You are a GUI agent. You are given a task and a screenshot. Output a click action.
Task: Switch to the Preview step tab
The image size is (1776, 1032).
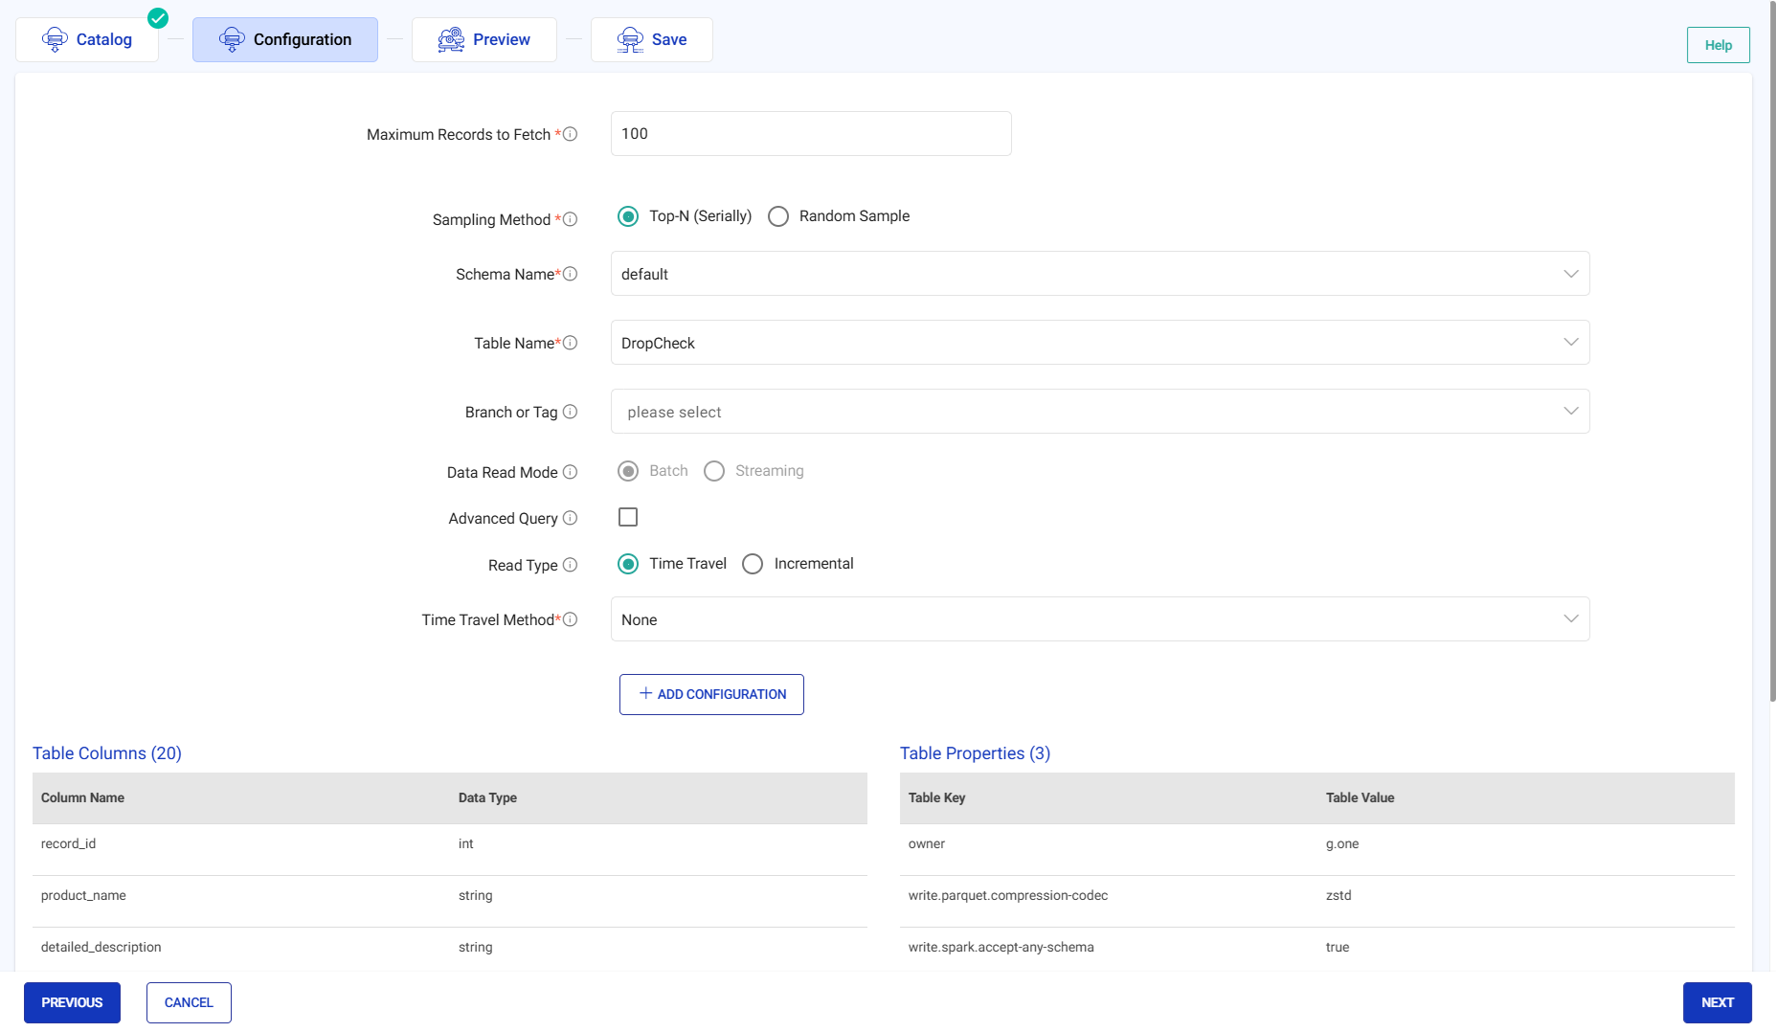(483, 39)
